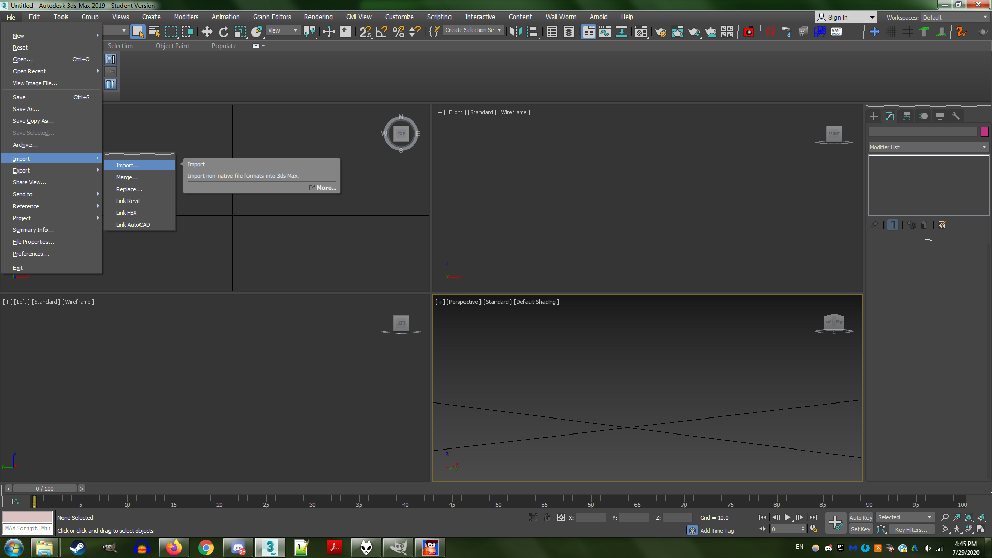
Task: Click the Key Filters... button
Action: click(x=911, y=529)
